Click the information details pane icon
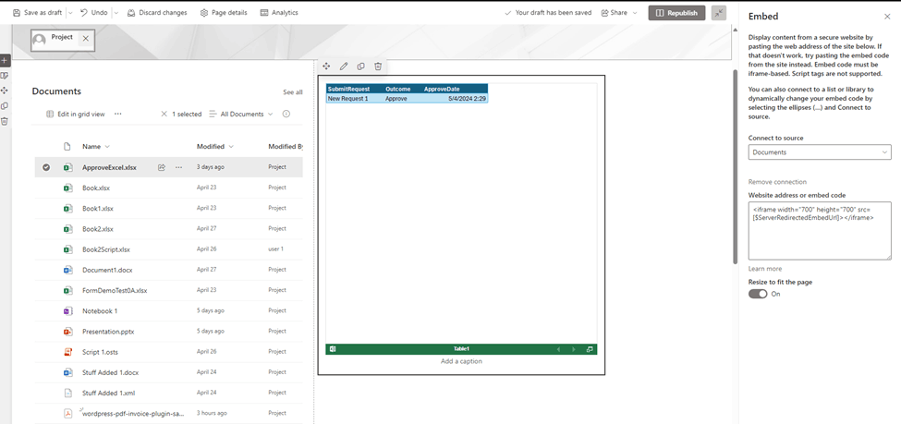The height and width of the screenshot is (424, 901). (x=286, y=114)
